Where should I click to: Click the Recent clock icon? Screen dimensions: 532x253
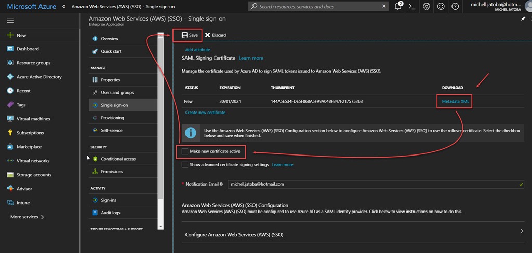coord(10,91)
